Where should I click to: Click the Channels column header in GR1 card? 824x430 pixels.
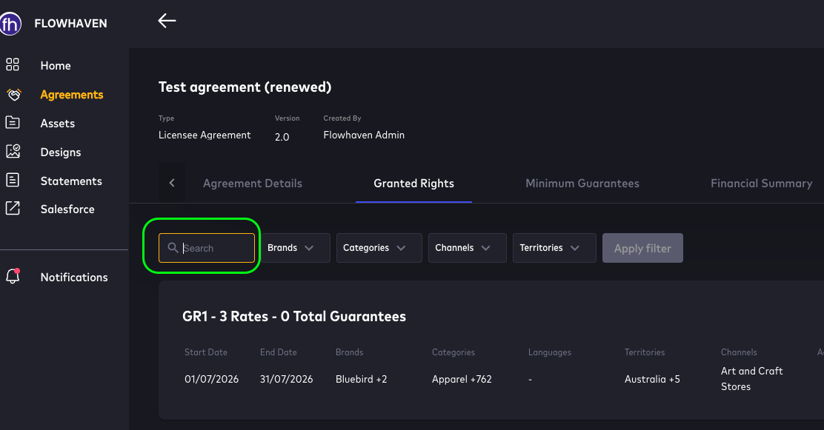tap(739, 352)
